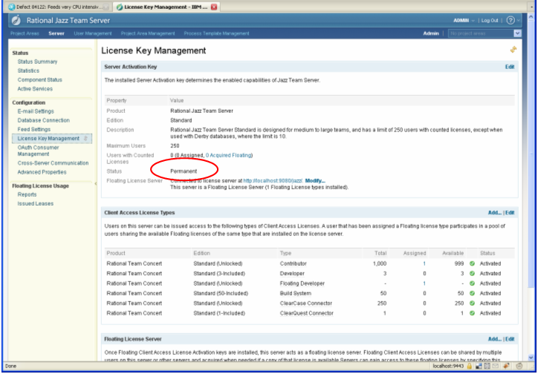The width and height of the screenshot is (538, 374).
Task: Click the Jazz logo icon in header
Action: [16, 20]
